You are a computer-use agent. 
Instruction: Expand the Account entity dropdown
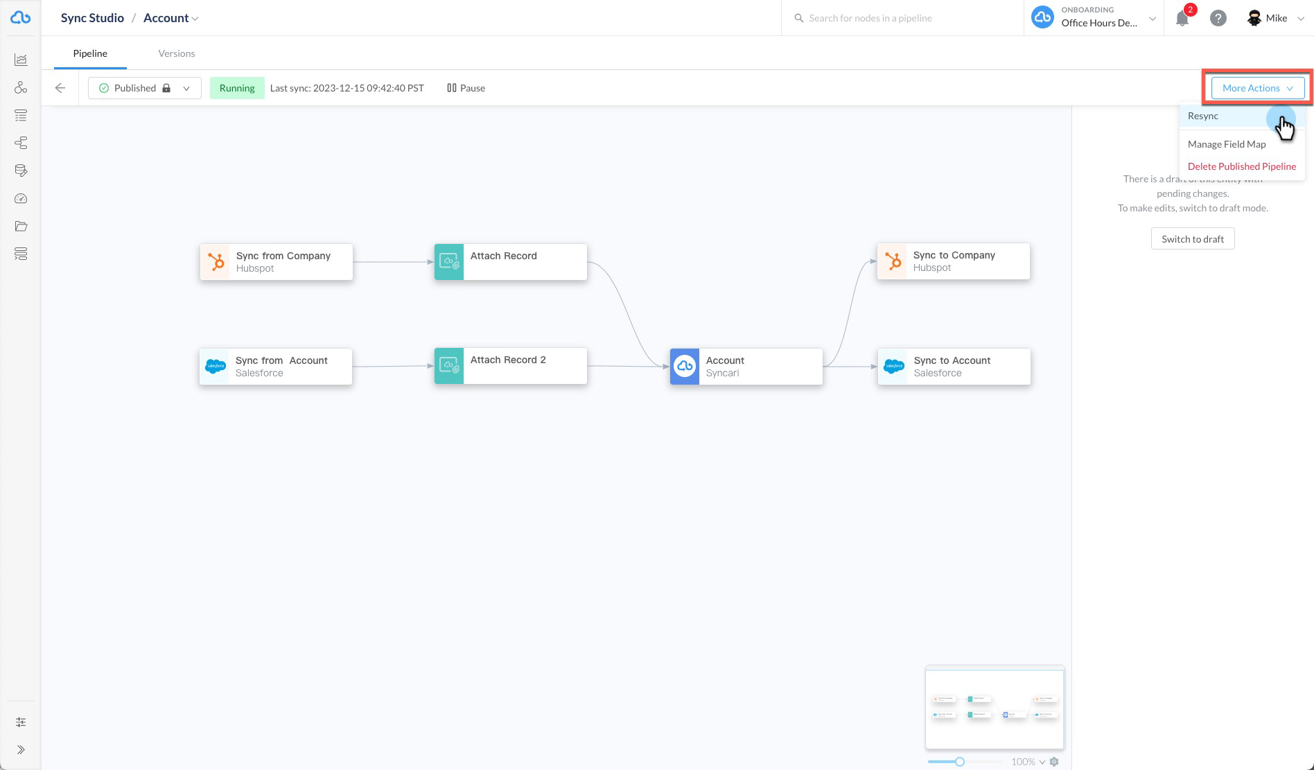coord(195,19)
